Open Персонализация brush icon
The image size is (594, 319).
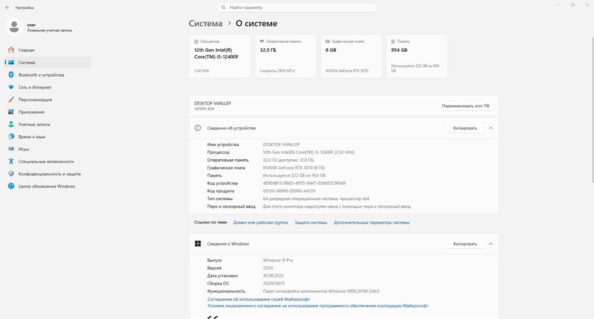[11, 100]
